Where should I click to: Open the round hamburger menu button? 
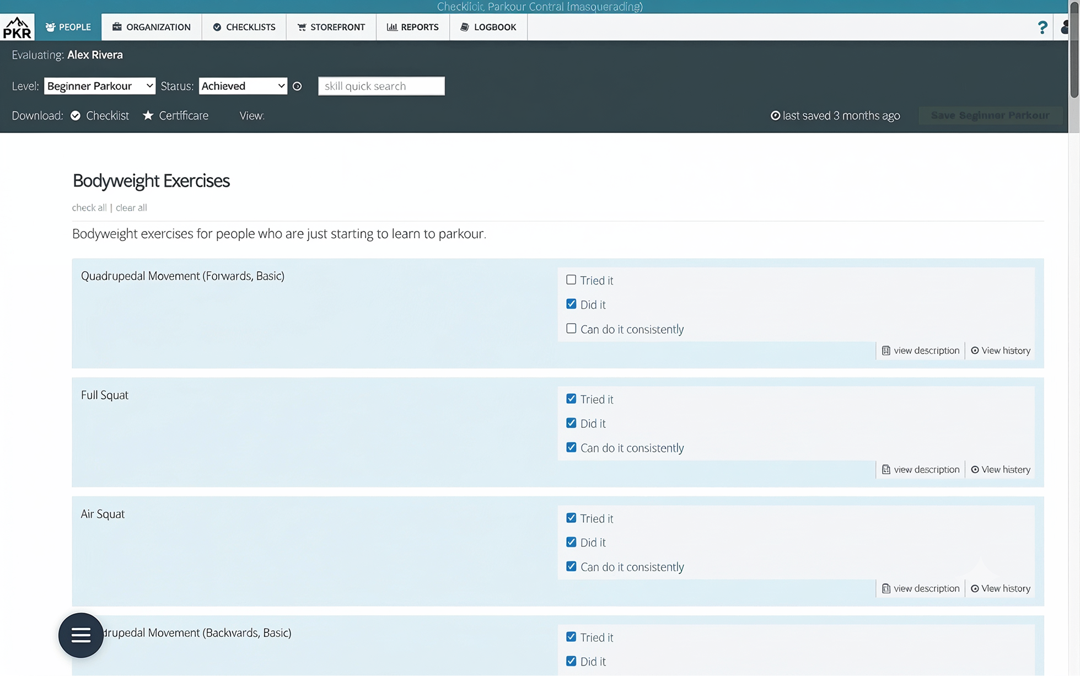(x=81, y=635)
